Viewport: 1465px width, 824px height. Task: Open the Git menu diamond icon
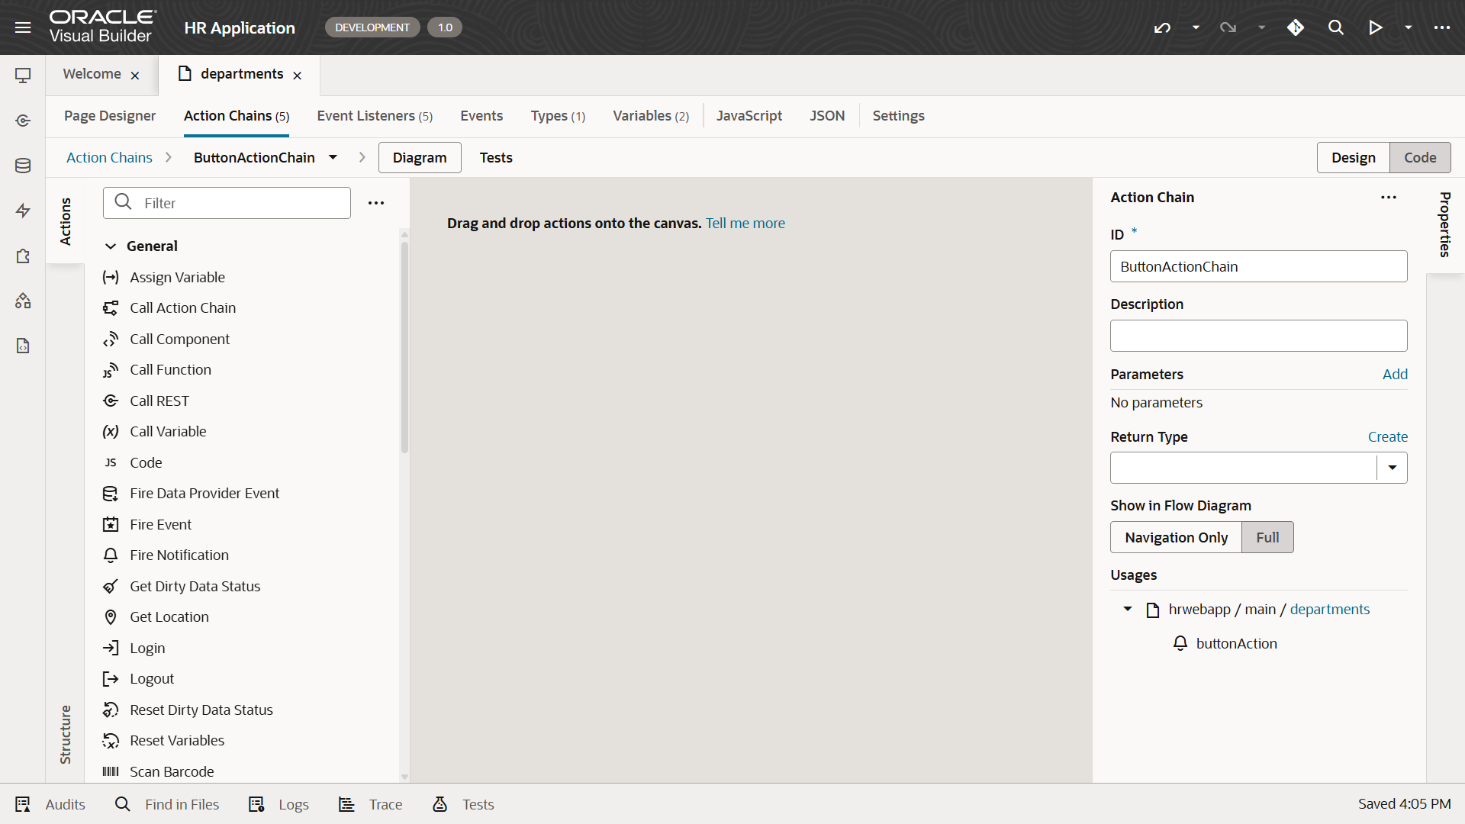[x=1295, y=27]
